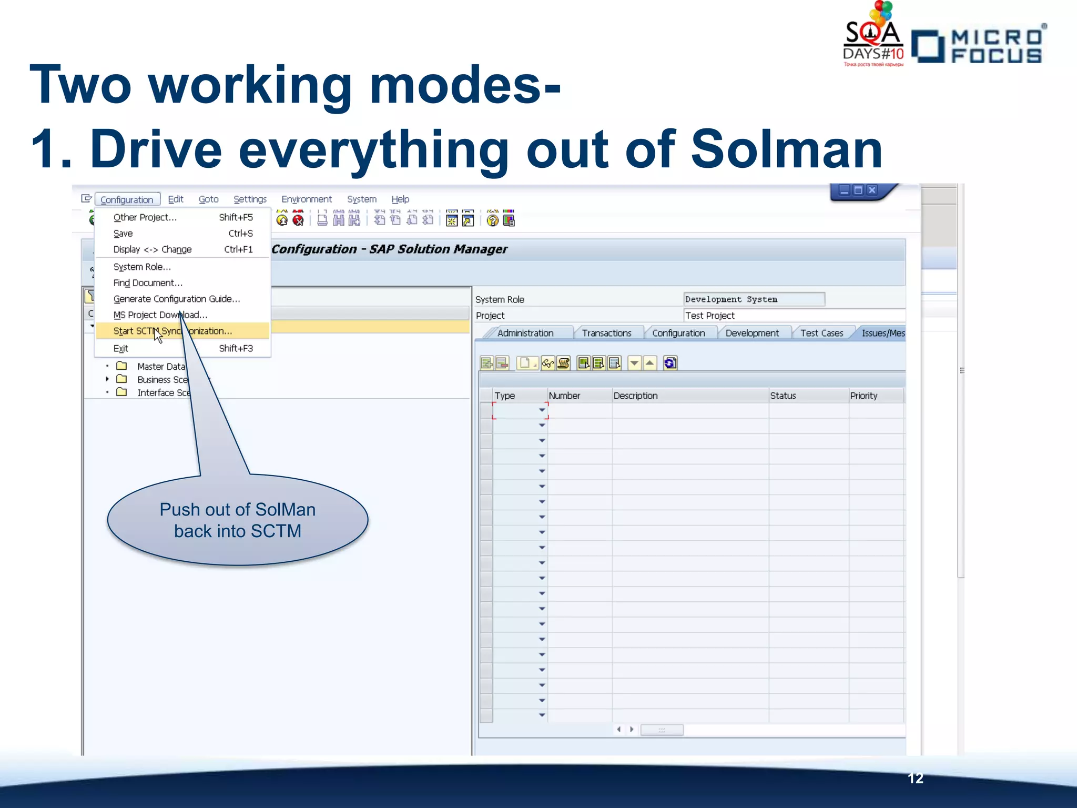Choose Save in the Configuration menu
Image resolution: width=1077 pixels, height=808 pixels.
tap(182, 234)
